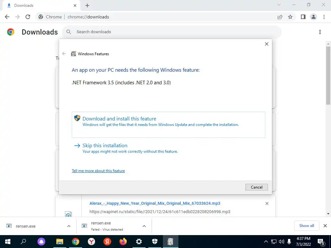Show hidden system tray icons
Viewport: 331px width, 248px height.
pos(266,242)
